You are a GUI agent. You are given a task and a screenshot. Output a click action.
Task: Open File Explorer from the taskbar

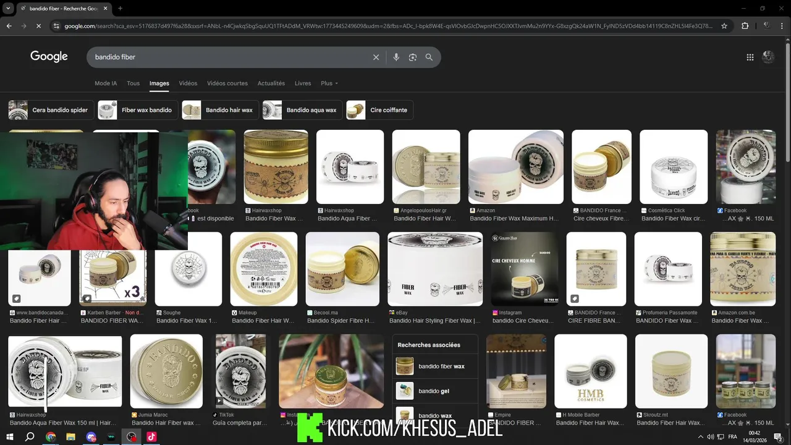pos(71,437)
